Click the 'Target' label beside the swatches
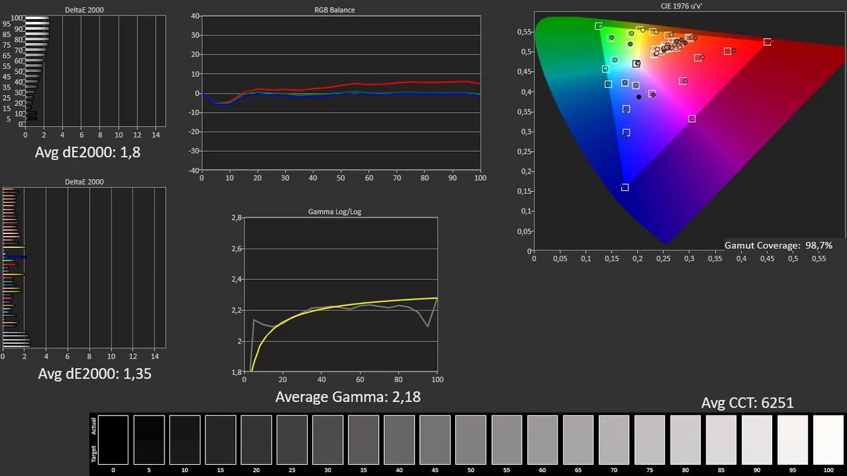Image resolution: width=847 pixels, height=476 pixels. pos(93,453)
